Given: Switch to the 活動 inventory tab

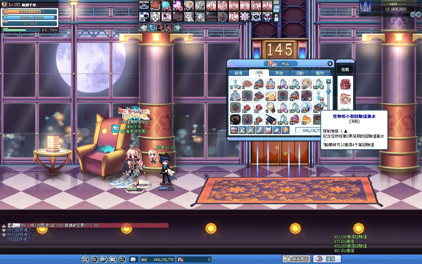Looking at the screenshot, I should click(x=300, y=73).
